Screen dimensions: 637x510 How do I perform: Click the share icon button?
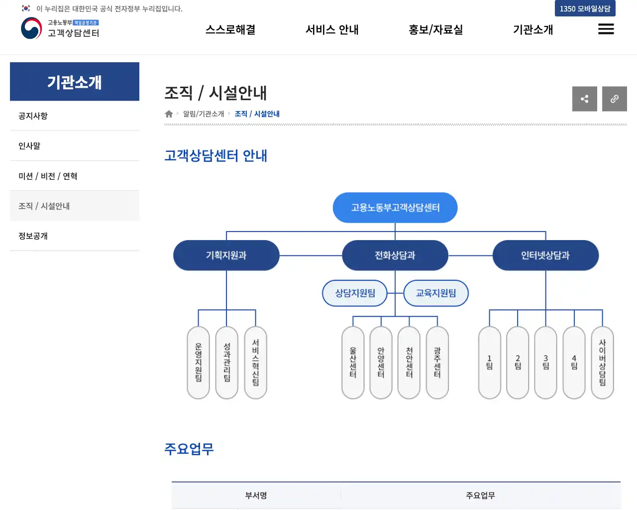[x=584, y=99]
